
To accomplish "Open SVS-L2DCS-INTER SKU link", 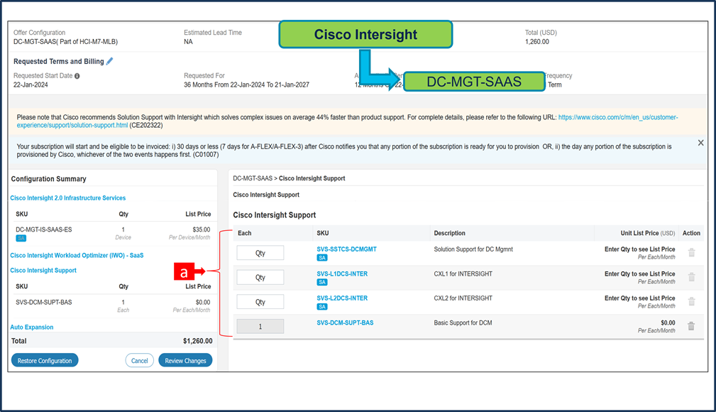I will tap(342, 298).
